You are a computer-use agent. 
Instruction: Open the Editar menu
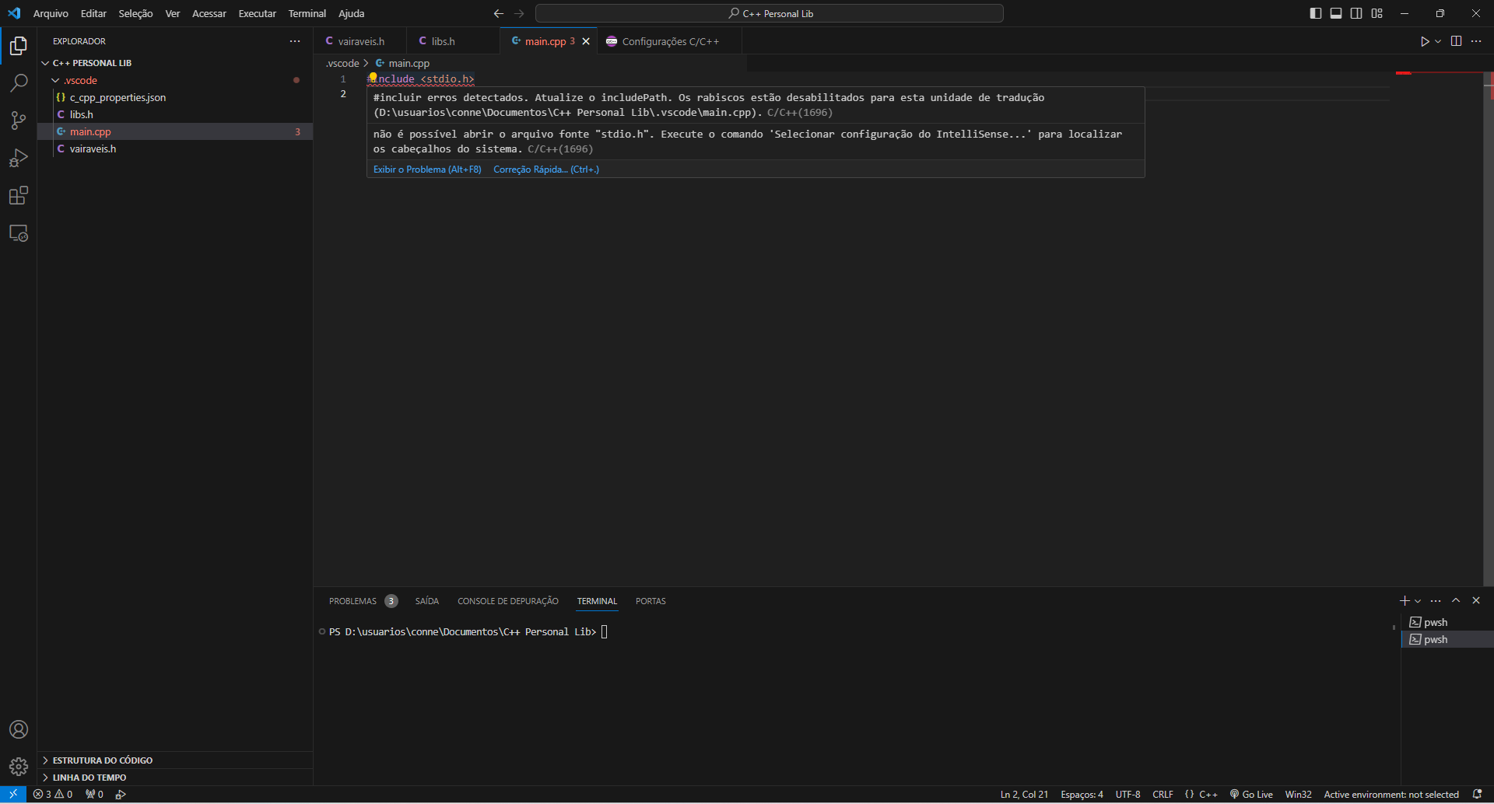(x=93, y=13)
